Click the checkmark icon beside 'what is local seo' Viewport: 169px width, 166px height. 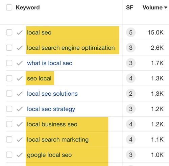point(20,63)
